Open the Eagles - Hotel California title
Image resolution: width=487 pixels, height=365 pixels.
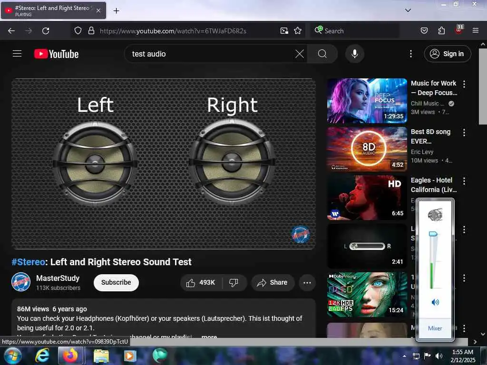click(434, 185)
